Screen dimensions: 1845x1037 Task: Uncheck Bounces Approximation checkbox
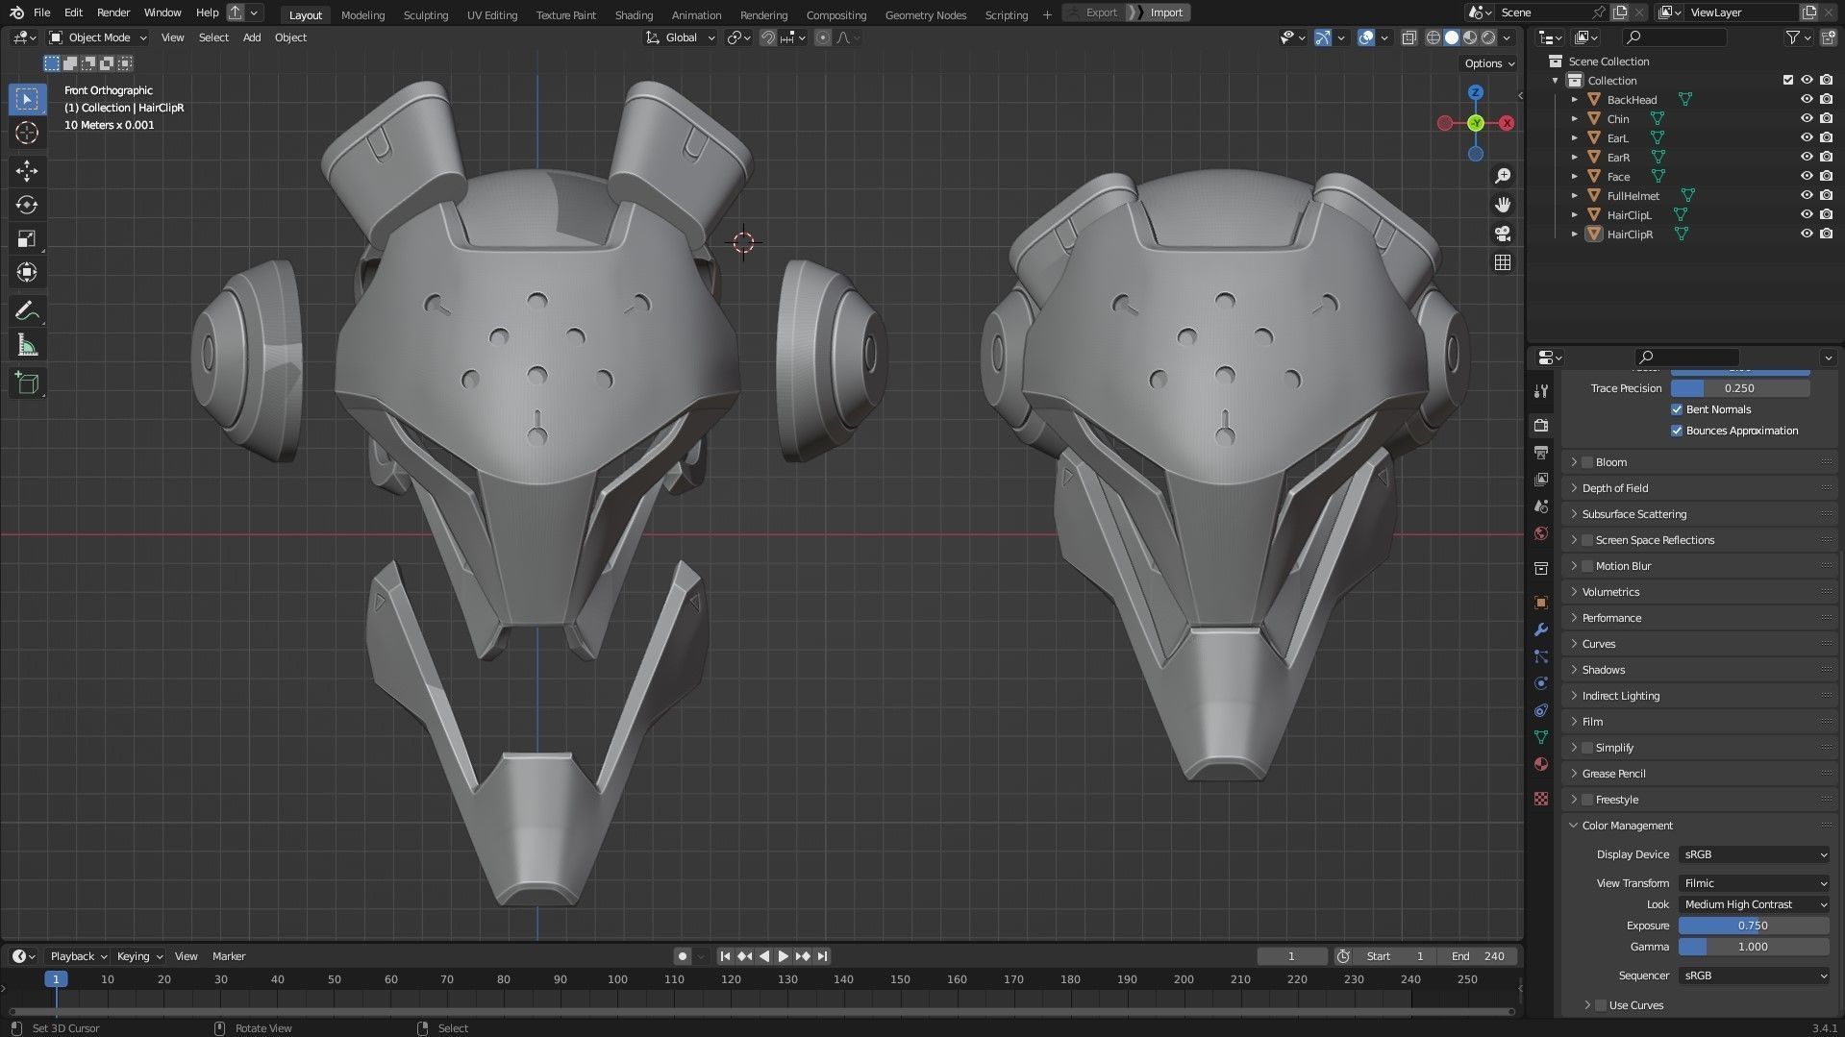[1677, 431]
